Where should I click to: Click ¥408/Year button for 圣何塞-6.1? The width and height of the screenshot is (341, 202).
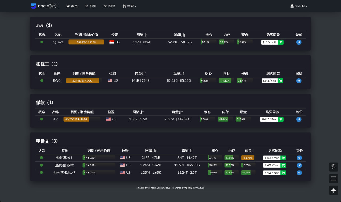(272, 158)
